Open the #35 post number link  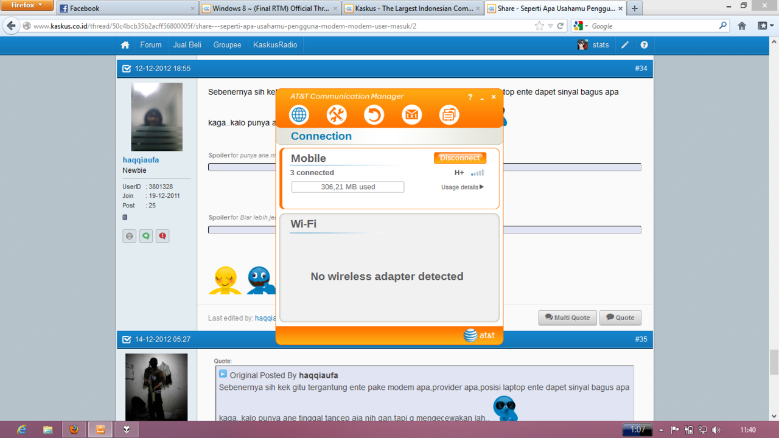[641, 339]
